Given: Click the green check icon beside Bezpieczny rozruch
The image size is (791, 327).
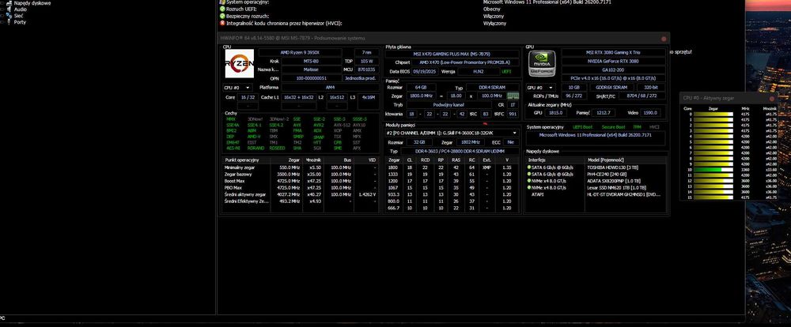Looking at the screenshot, I should (x=222, y=16).
